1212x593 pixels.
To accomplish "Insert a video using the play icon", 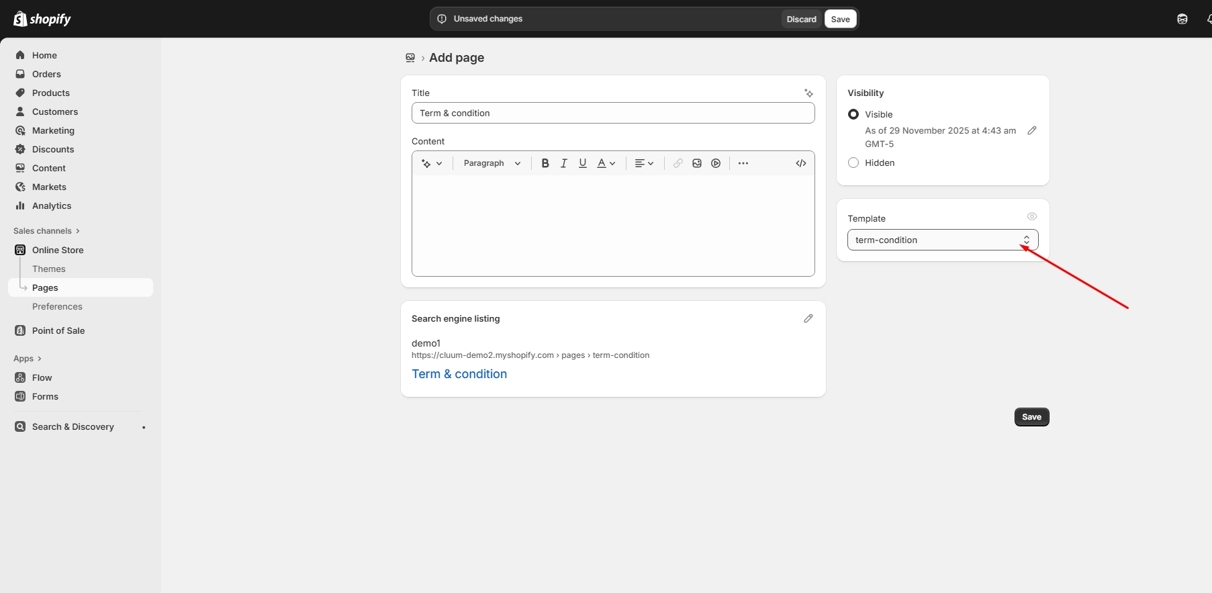I will point(716,163).
